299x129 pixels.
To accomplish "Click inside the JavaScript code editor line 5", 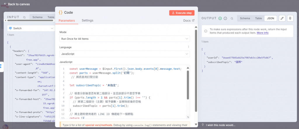I will pos(94,85).
